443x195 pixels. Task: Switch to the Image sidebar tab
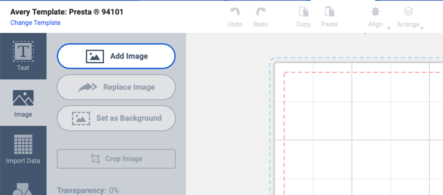(23, 103)
